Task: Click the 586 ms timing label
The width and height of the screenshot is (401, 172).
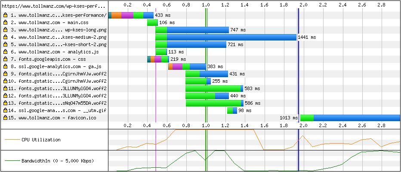Action: (x=253, y=103)
